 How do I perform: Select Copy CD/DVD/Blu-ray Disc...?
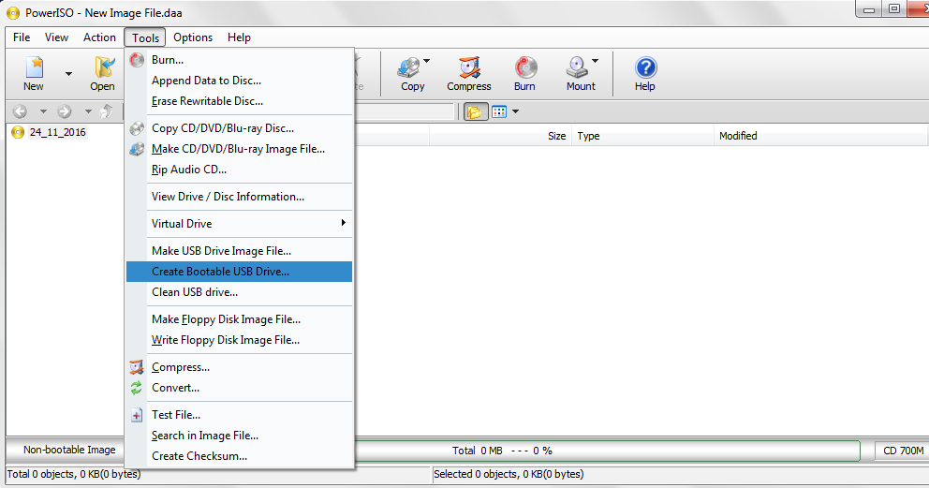point(240,128)
